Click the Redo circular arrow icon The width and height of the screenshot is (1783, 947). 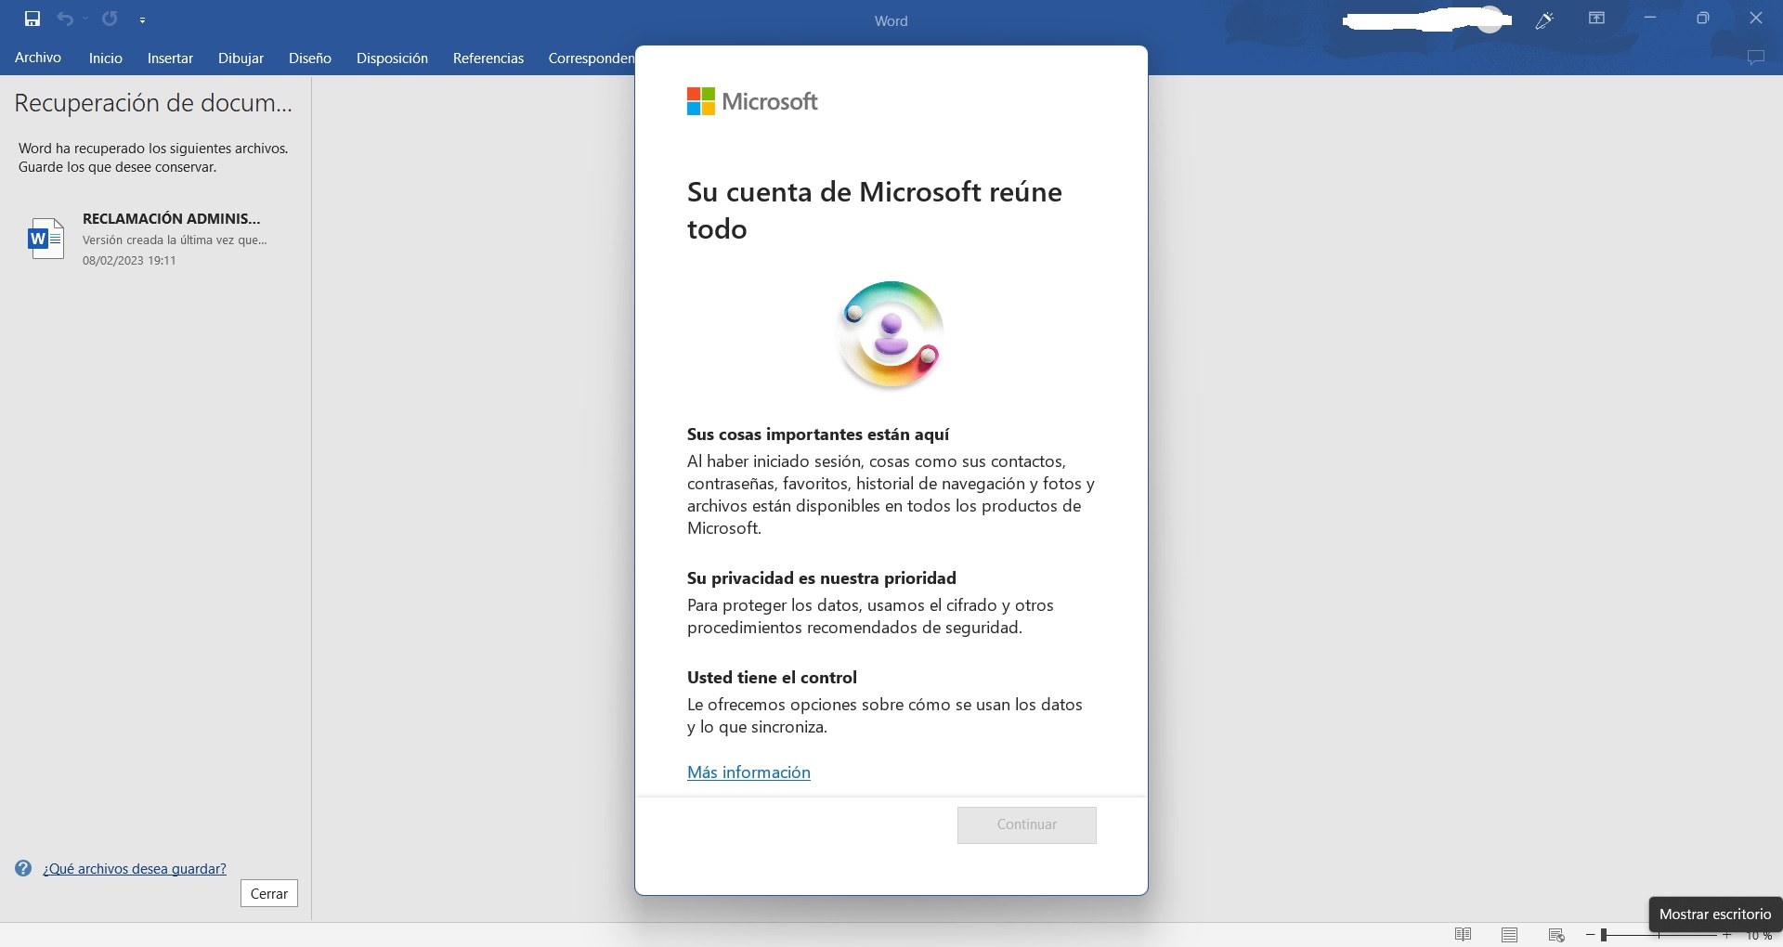coord(110,19)
